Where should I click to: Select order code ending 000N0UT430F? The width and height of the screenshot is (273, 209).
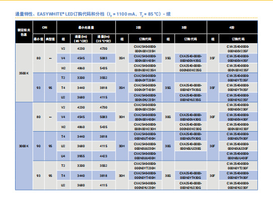coord(238,136)
